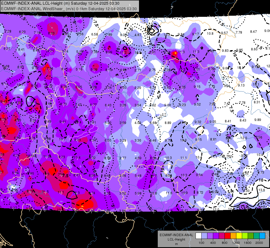Click the grid value '8.72'
Image resolution: width=270 pixels, height=248 pixels.
(200, 192)
